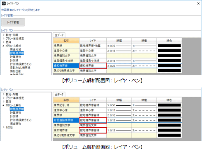
Task: Select 隅切り境界線文字 row in 配置図 table
Action: click(66, 71)
